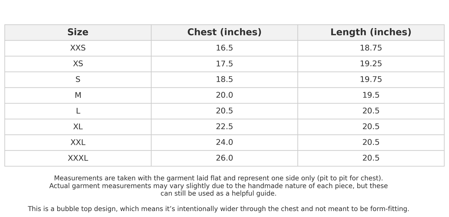449x217 pixels.
Task: Select the 18.75 length value
Action: tap(371, 48)
